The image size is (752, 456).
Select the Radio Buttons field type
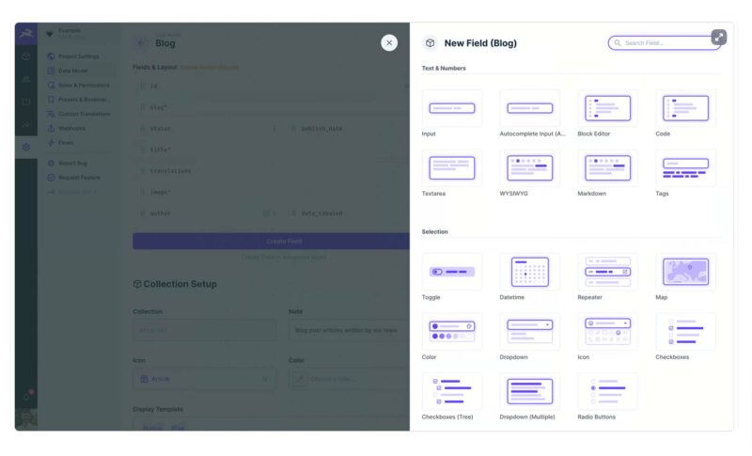click(x=607, y=391)
